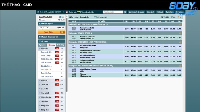Expand the Môn crikê category
Image resolution: width=200 pixels, height=112 pixels.
39,93
